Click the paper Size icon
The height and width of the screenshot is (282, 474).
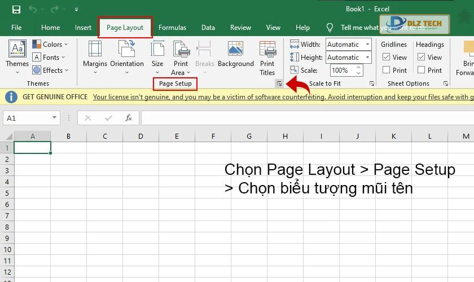[x=157, y=49]
